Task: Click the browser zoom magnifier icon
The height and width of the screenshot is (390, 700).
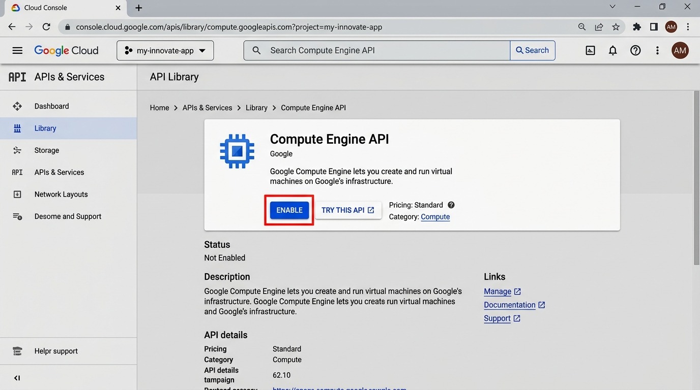Action: pyautogui.click(x=582, y=27)
